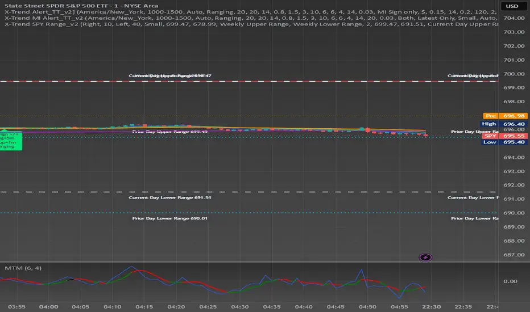The height and width of the screenshot is (312, 530).
Task: Click the red SPY 695.55 price tag
Action: click(504, 136)
